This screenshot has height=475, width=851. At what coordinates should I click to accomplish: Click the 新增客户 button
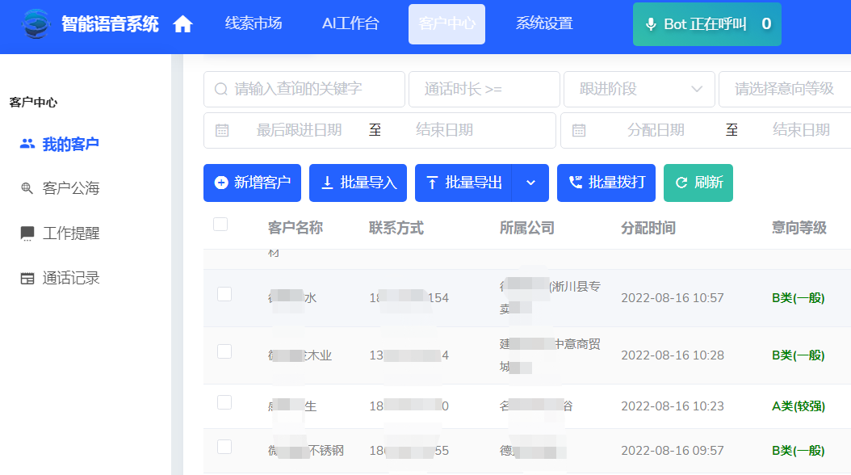(251, 183)
